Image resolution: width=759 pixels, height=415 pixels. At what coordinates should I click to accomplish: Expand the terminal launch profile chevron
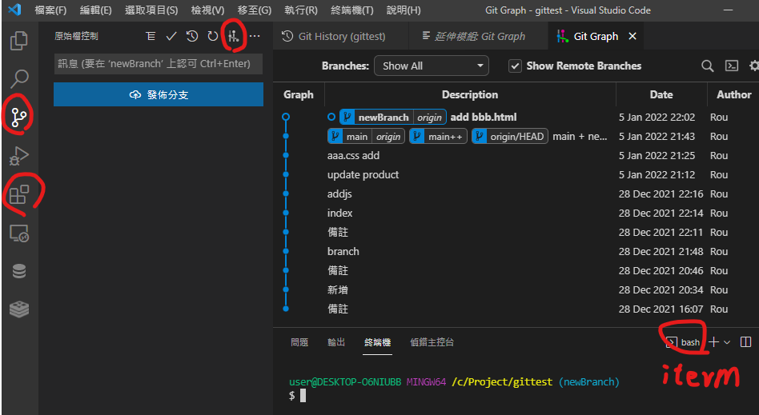pyautogui.click(x=726, y=342)
